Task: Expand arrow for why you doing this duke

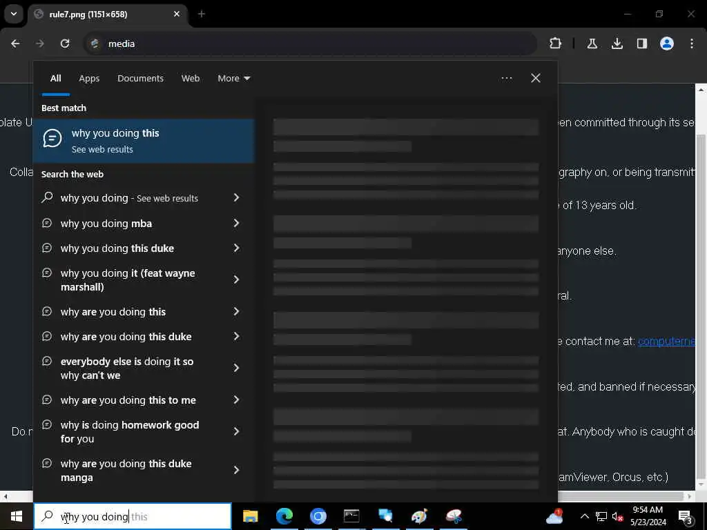Action: coord(236,248)
